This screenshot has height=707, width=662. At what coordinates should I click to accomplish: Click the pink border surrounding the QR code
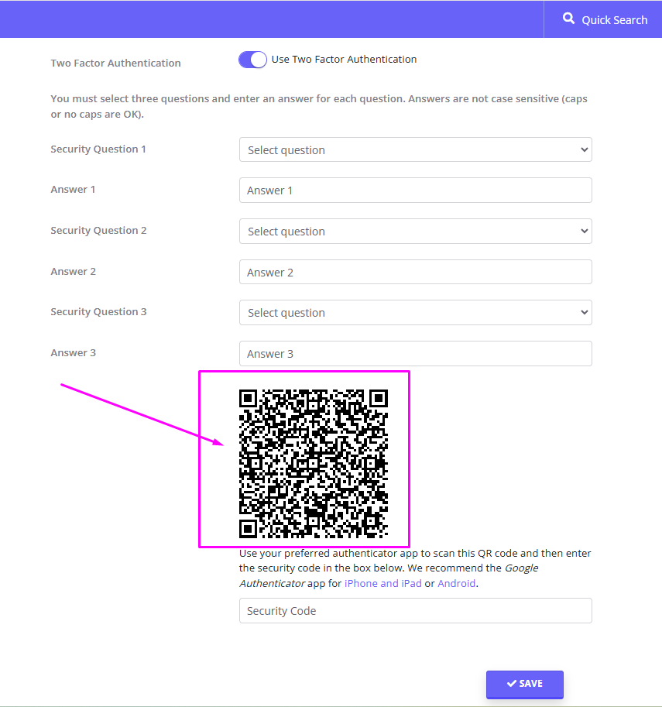pos(304,372)
